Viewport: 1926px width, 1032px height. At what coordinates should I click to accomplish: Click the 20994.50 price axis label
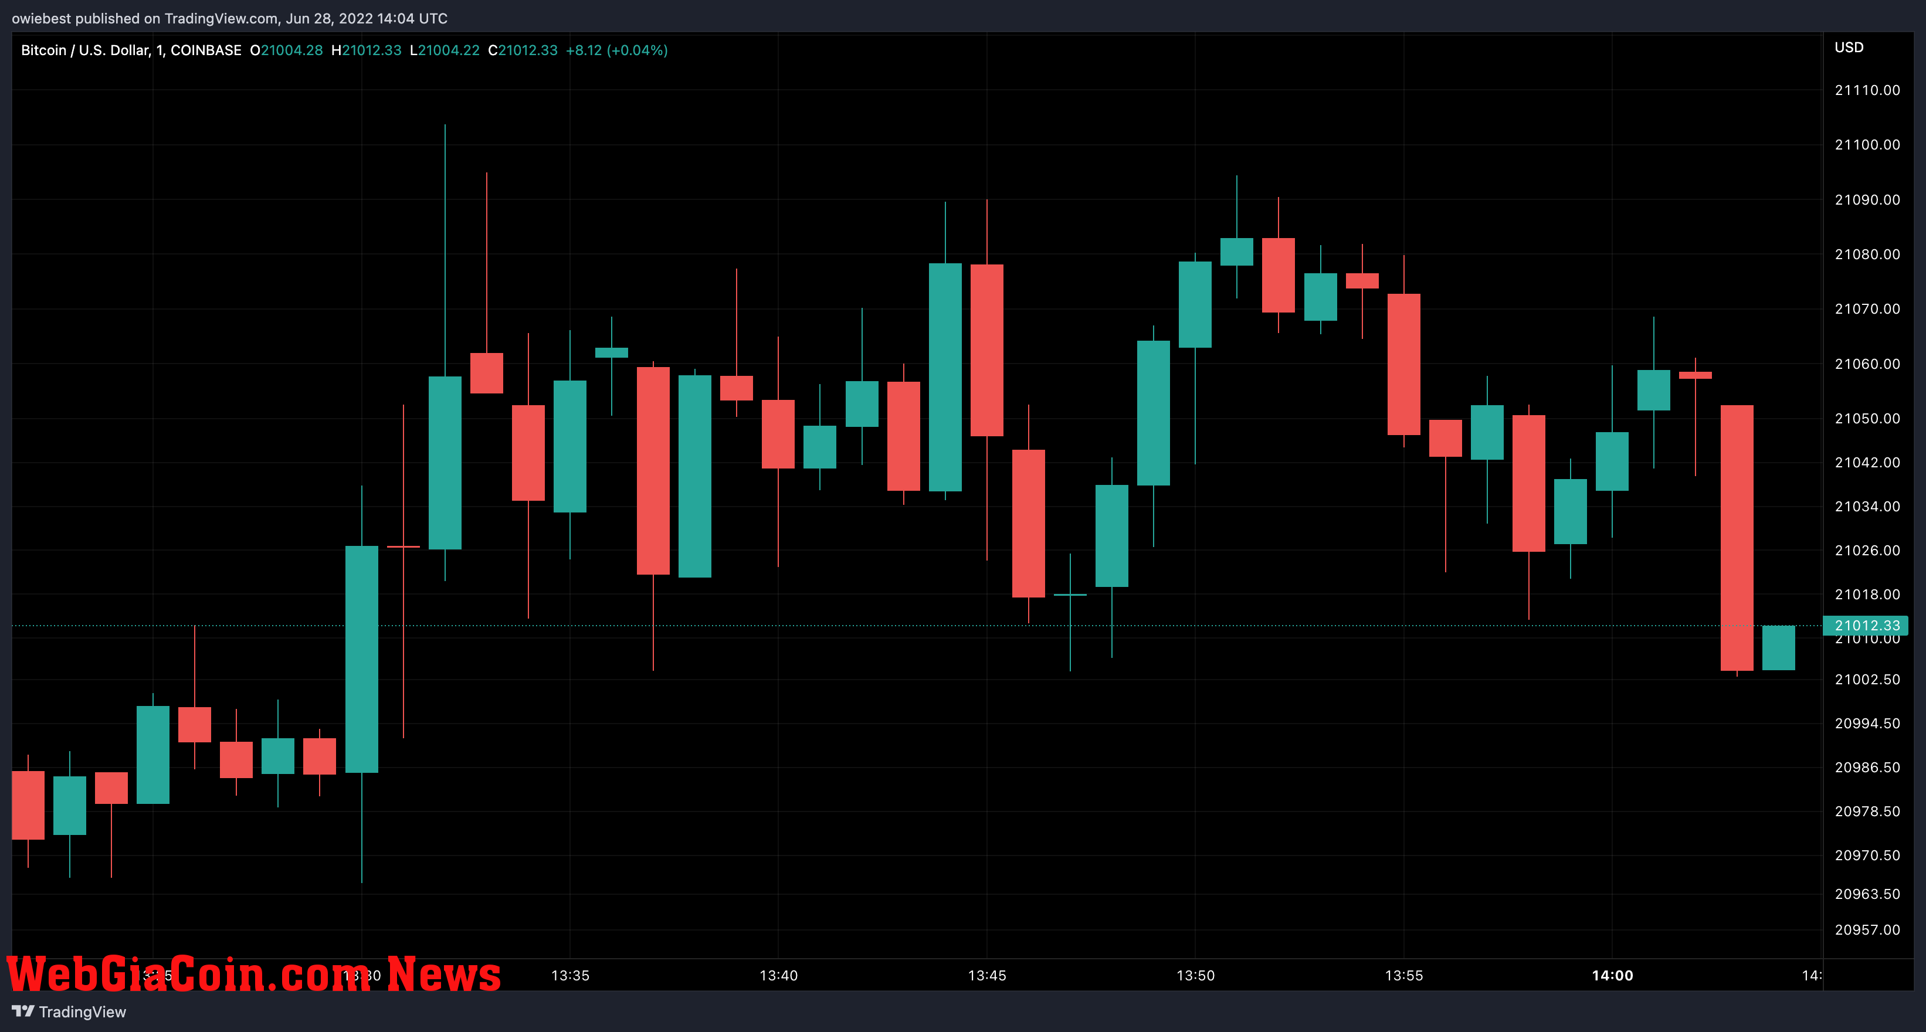(1867, 724)
